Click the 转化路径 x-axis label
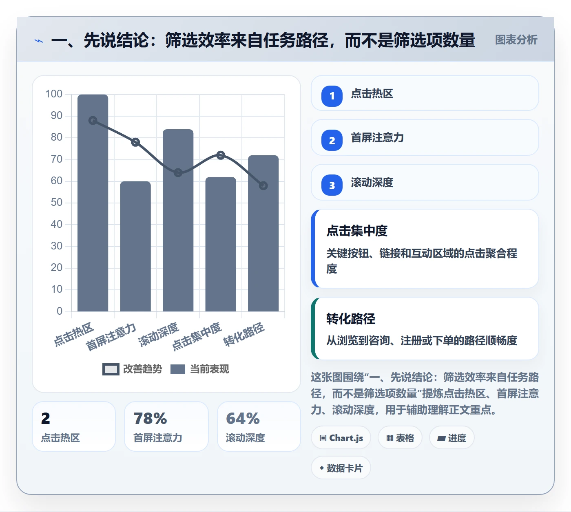The width and height of the screenshot is (571, 512). coord(244,335)
